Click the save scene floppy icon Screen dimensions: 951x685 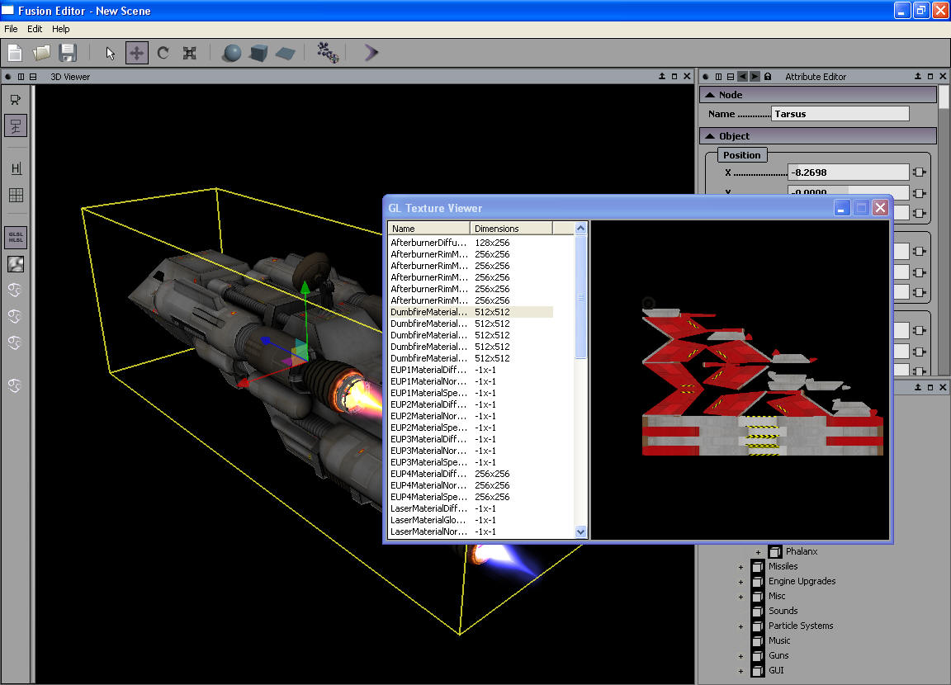(68, 53)
